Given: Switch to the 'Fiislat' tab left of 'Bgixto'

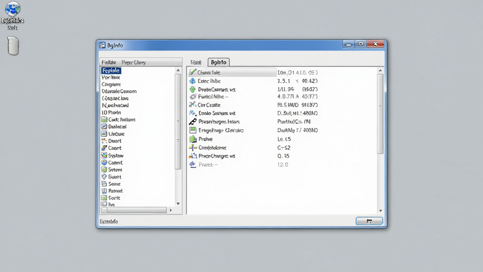Looking at the screenshot, I should (x=196, y=62).
